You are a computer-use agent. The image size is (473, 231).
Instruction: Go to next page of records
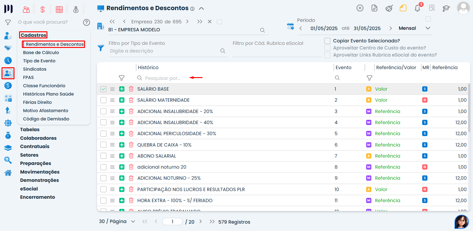(x=200, y=221)
